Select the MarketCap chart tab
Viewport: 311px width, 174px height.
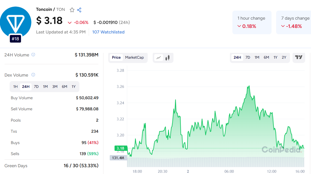point(135,57)
